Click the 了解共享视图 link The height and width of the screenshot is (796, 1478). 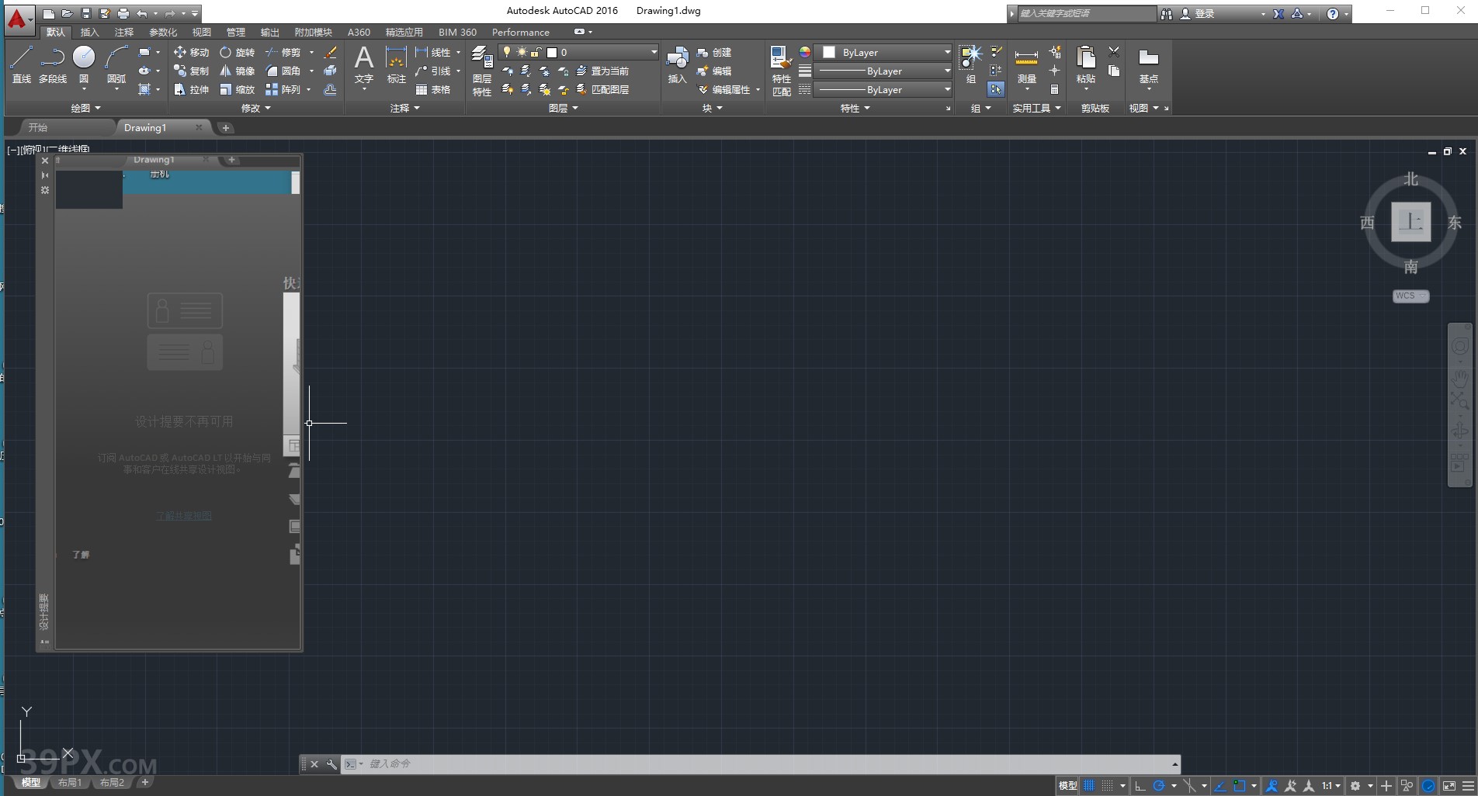point(183,515)
